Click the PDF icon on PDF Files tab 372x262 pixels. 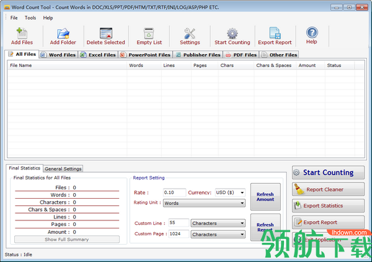[x=228, y=55]
